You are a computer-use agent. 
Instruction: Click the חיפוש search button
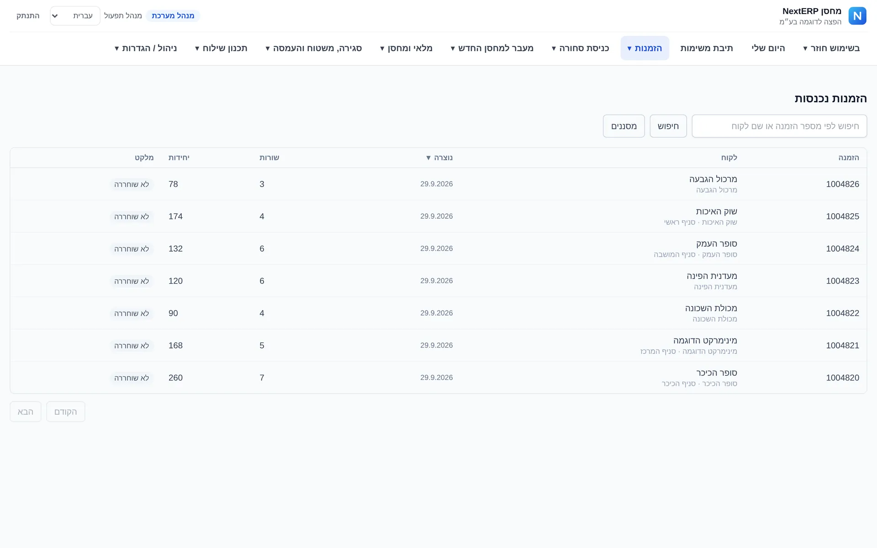click(668, 126)
